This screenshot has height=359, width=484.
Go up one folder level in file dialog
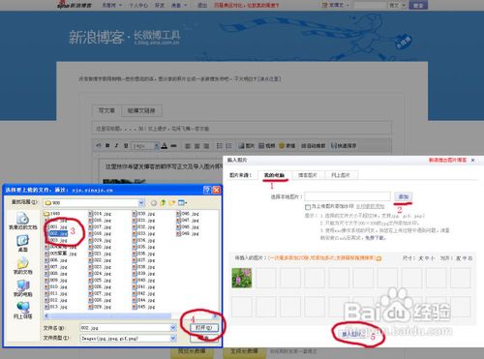pos(163,203)
